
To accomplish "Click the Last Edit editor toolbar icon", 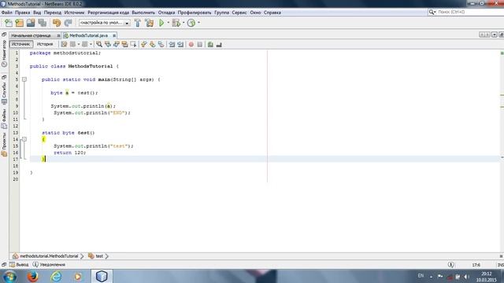I will [64, 44].
